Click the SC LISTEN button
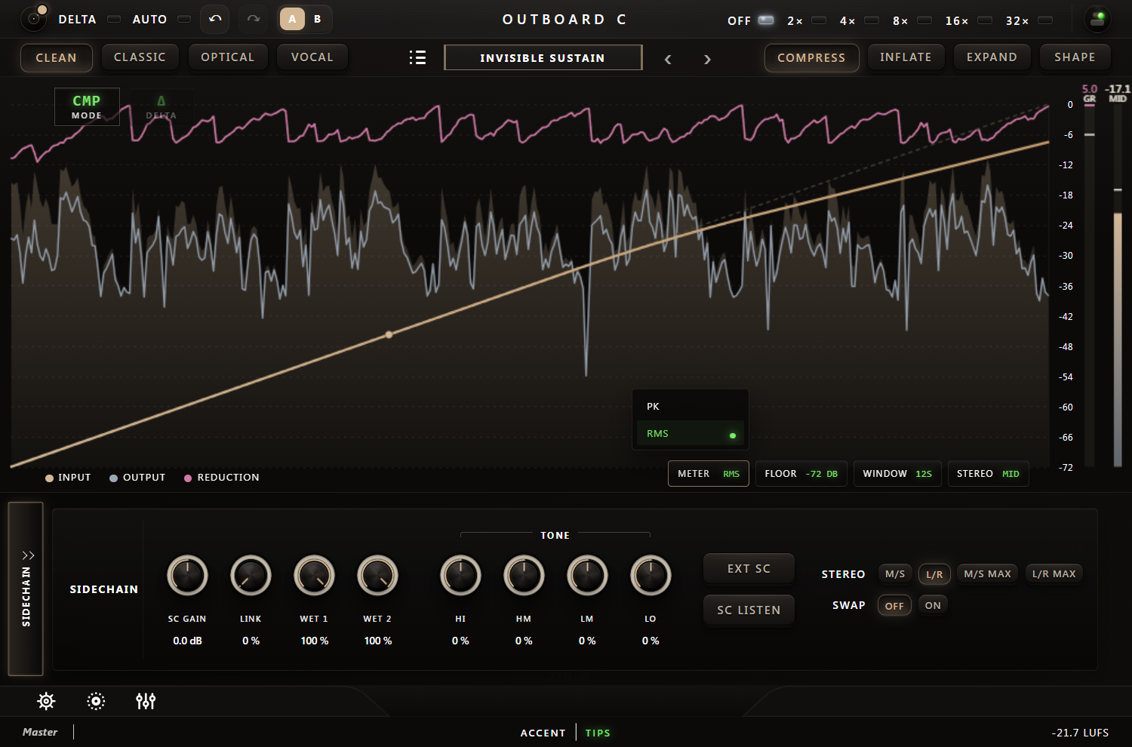Viewport: 1132px width, 747px height. click(749, 610)
